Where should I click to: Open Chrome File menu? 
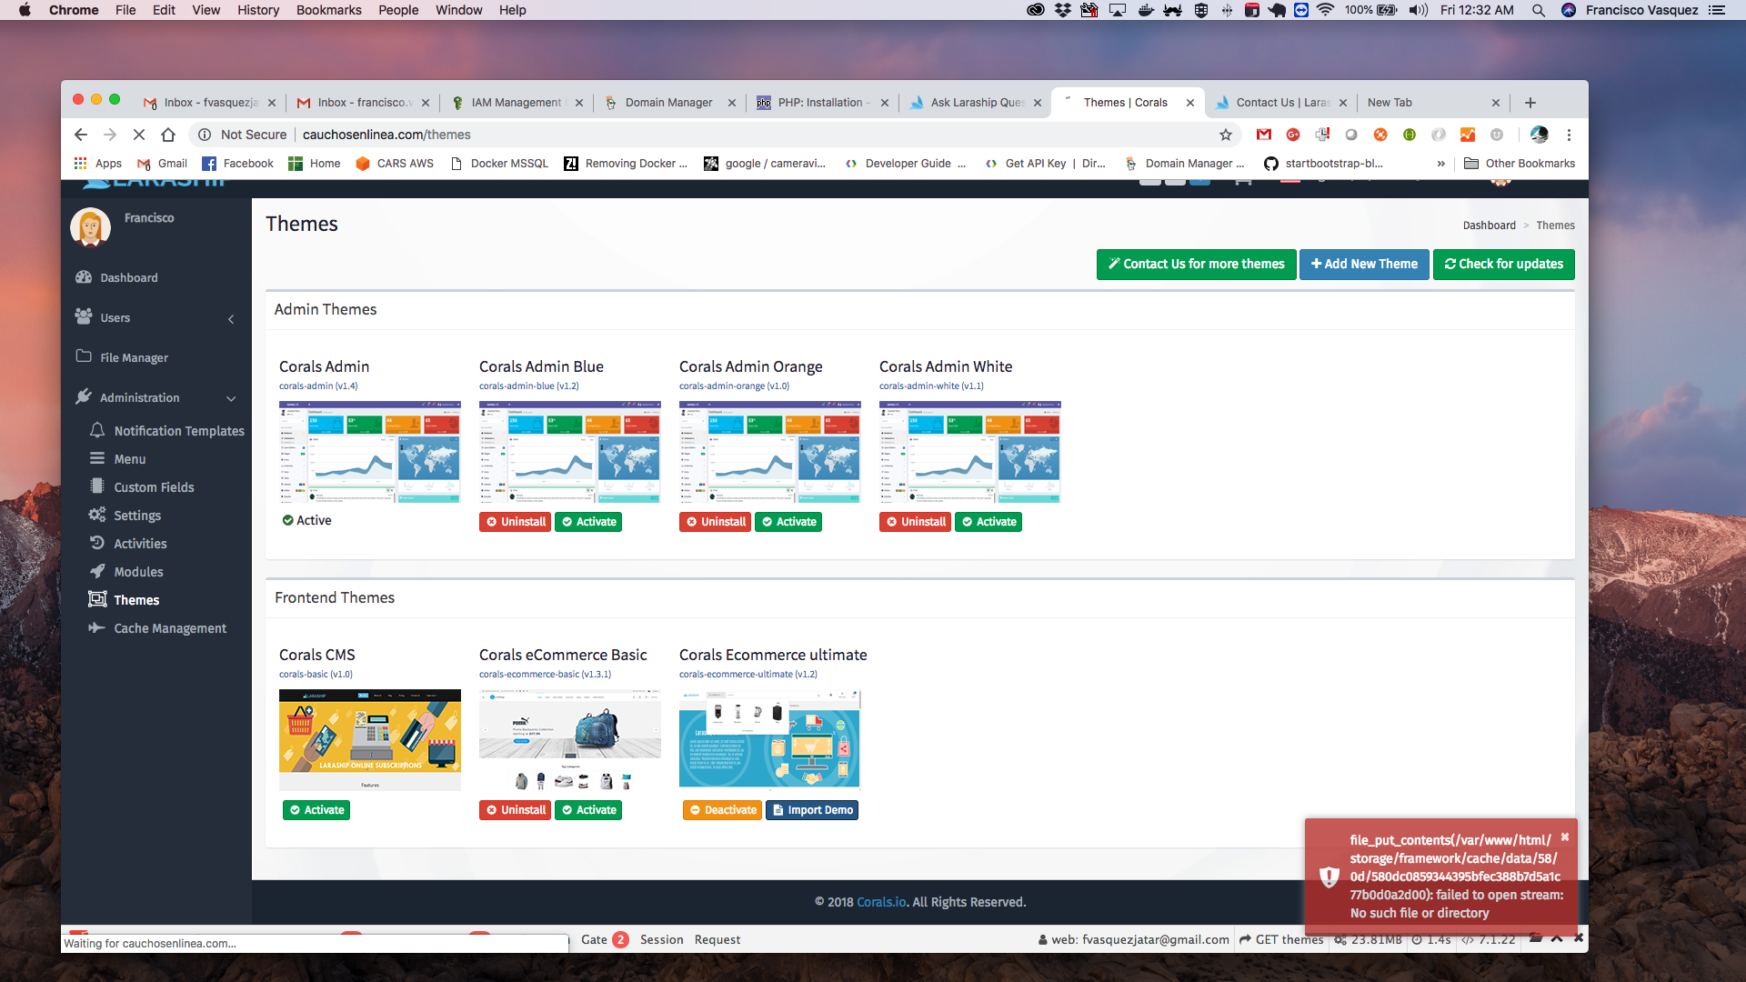pyautogui.click(x=125, y=10)
